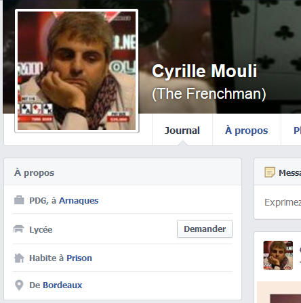Screen dimensions: 301x303
Task: Click the location pin icon beside Bordeaux
Action: click(x=19, y=285)
